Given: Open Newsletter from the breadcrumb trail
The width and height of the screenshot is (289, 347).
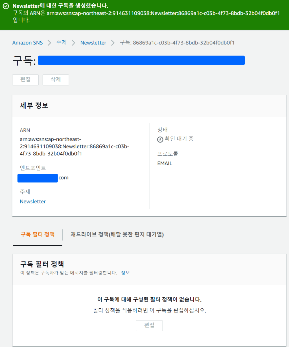Looking at the screenshot, I should 93,43.
